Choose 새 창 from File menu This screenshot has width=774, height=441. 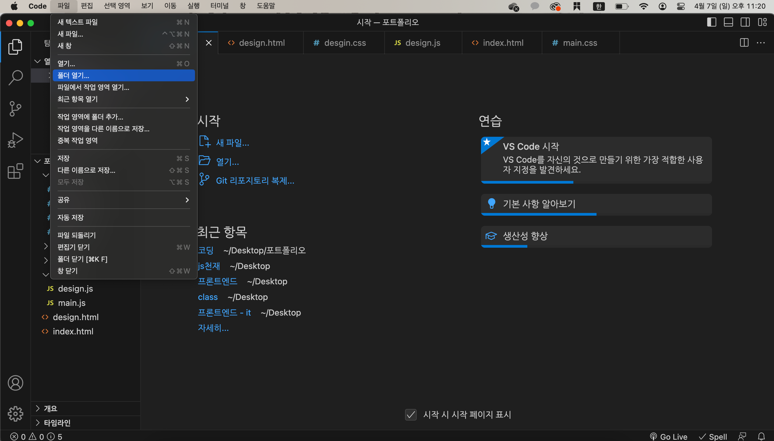[124, 46]
